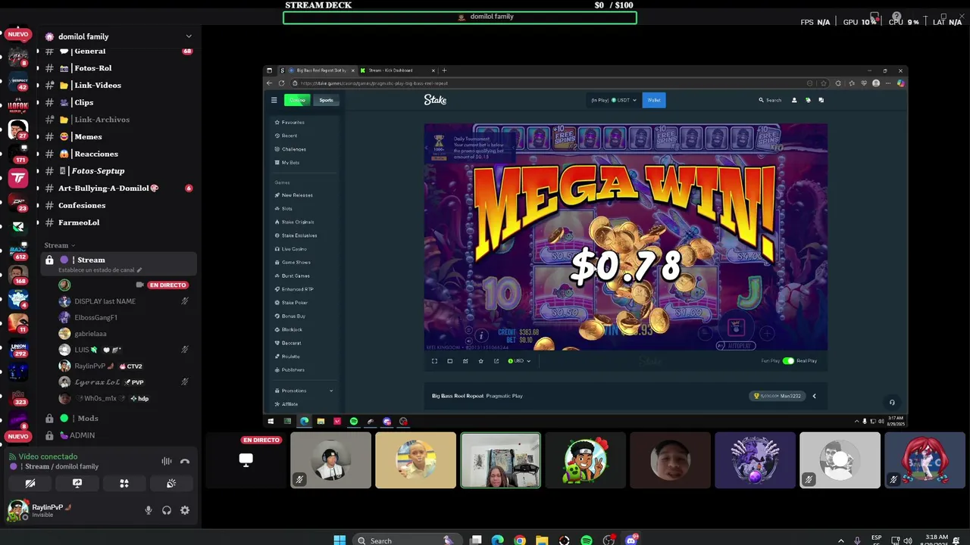This screenshot has width=970, height=545.
Task: Switch to the Casino tab on Stake
Action: tap(297, 100)
